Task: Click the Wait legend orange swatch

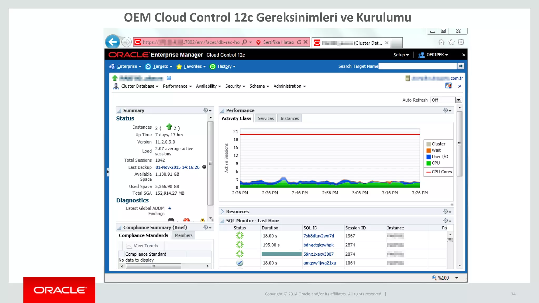Action: click(428, 150)
